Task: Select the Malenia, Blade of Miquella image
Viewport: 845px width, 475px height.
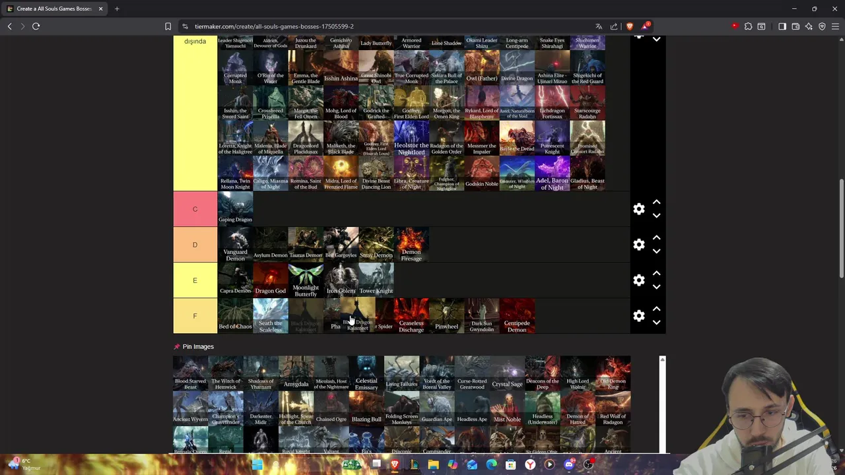Action: point(270,138)
